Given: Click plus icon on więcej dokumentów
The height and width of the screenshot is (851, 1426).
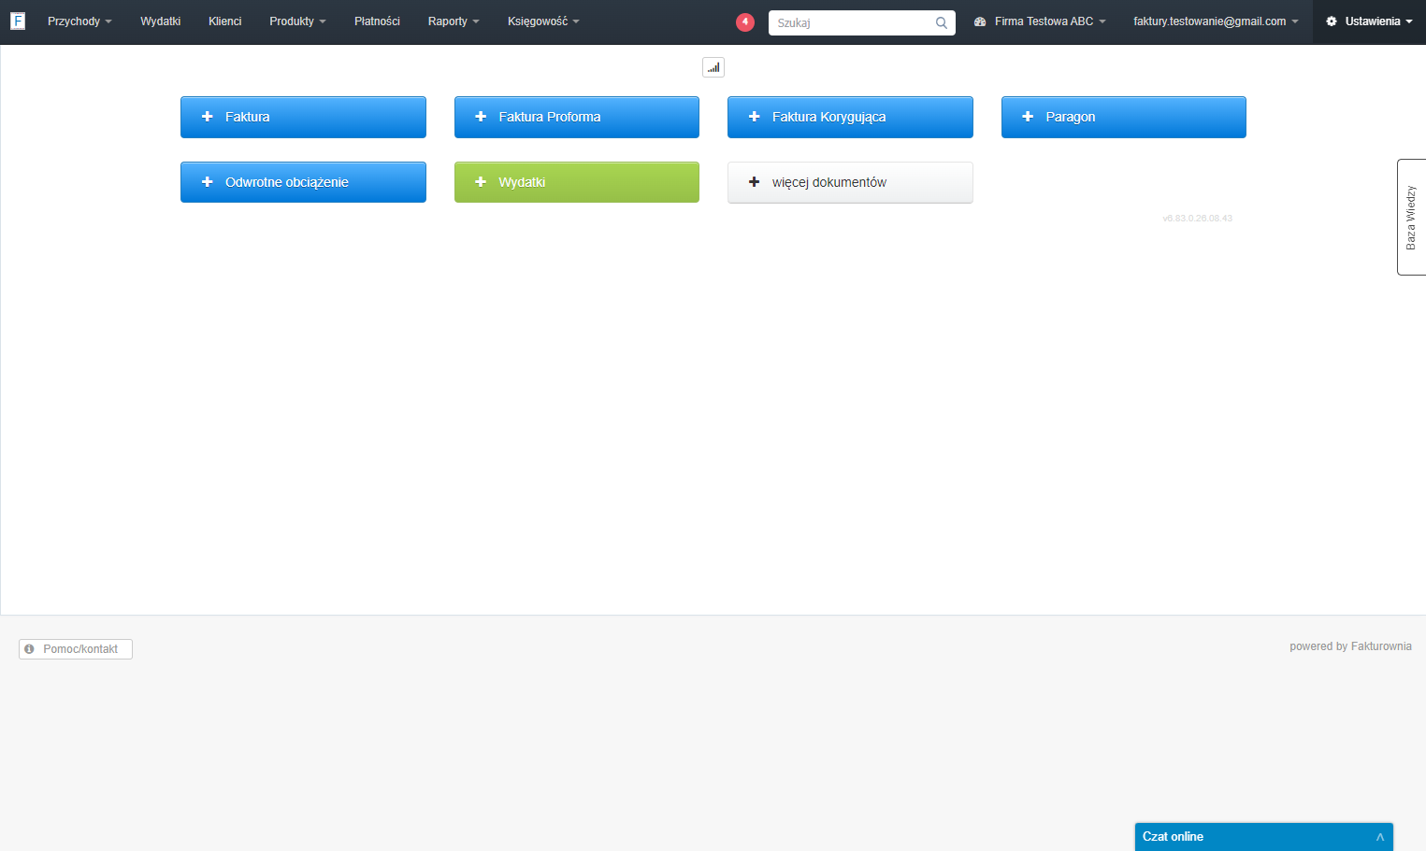Looking at the screenshot, I should point(755,182).
